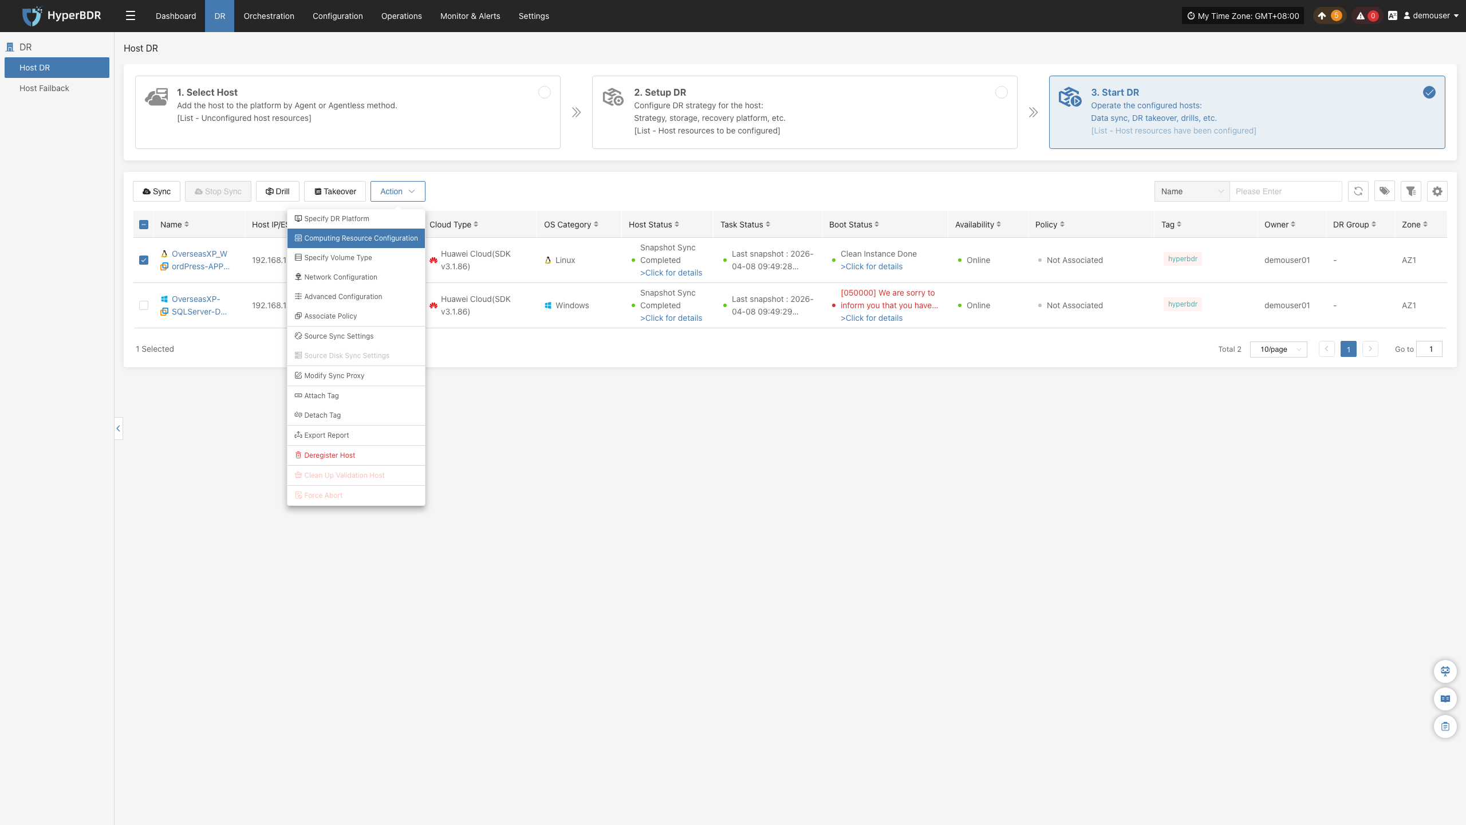1466x825 pixels.
Task: Choose Associate Policy menu entry
Action: pyautogui.click(x=356, y=316)
